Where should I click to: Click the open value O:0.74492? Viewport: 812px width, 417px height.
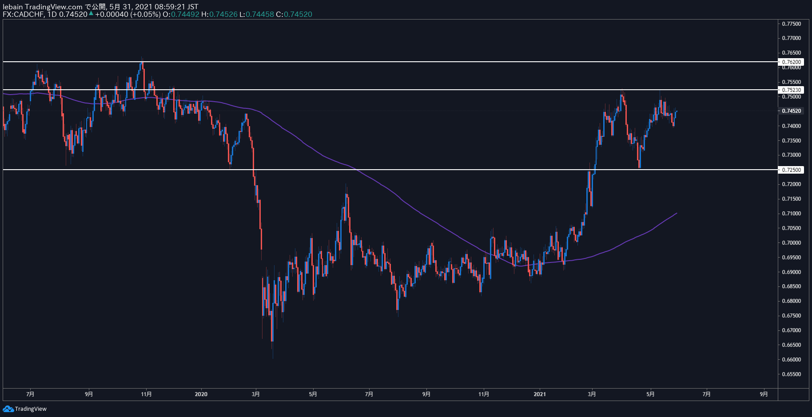tap(181, 14)
